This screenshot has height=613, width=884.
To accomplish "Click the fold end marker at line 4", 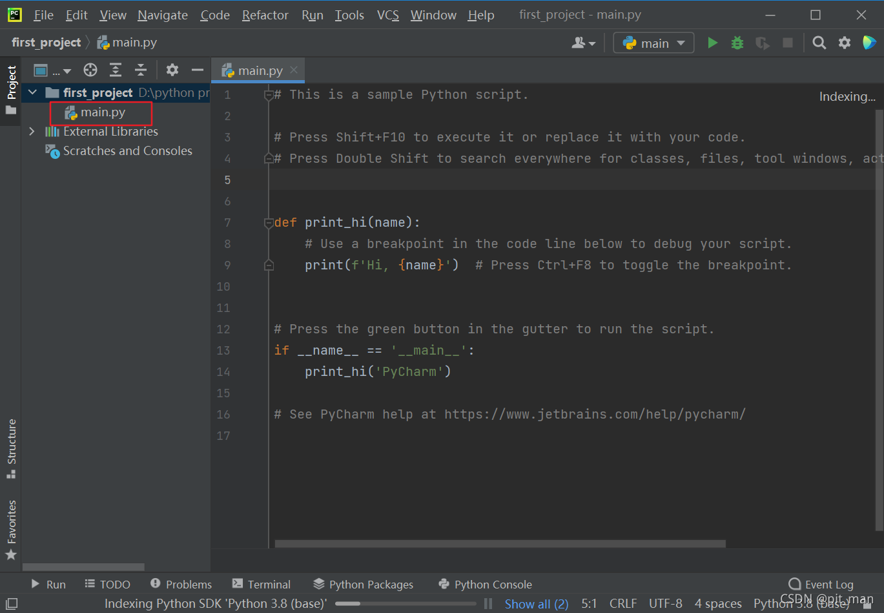I will click(x=269, y=158).
